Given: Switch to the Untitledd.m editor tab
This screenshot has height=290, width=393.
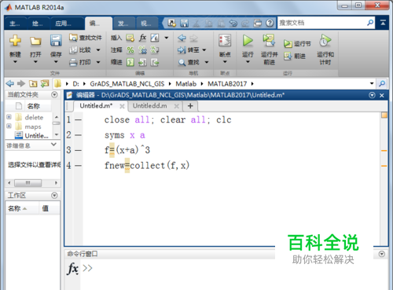Looking at the screenshot, I should coord(149,106).
